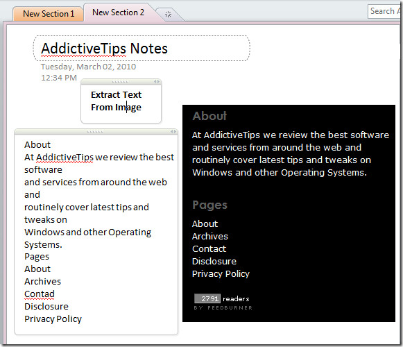
Task: Click 'Privacy Policy' link in the image
Action: (x=221, y=274)
